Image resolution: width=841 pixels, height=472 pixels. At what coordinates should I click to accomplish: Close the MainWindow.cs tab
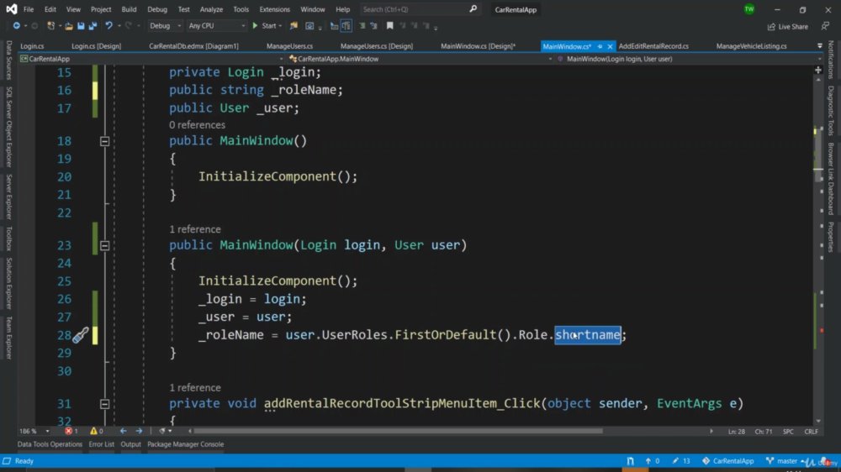coord(610,46)
